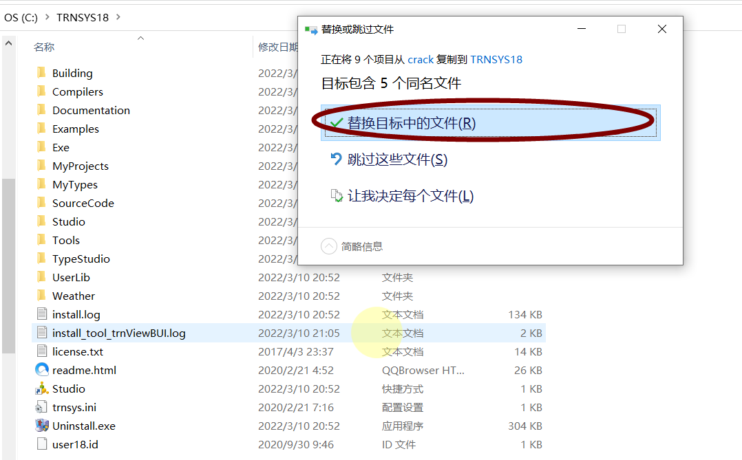The width and height of the screenshot is (742, 460).
Task: Click the Tools folder icon
Action: [41, 240]
